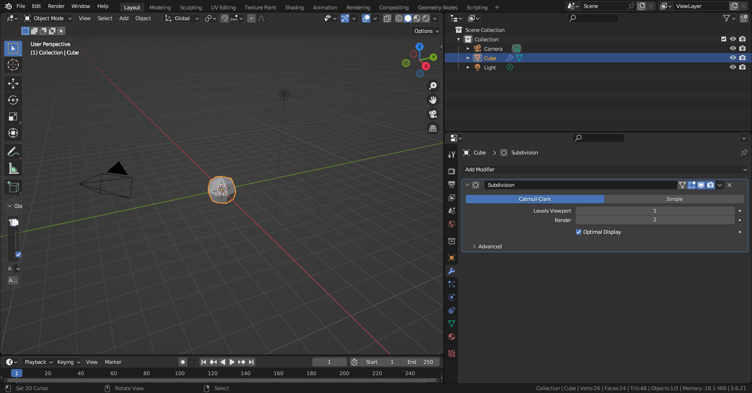Open the Material properties tab
752x393 pixels.
(x=452, y=337)
